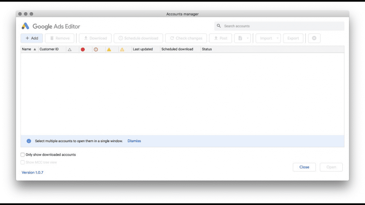This screenshot has width=365, height=205.
Task: Click the Import button
Action: click(266, 38)
